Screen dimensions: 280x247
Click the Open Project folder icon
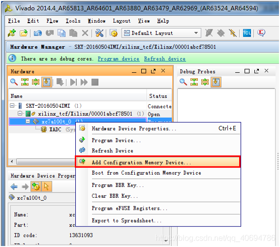coord(24,33)
